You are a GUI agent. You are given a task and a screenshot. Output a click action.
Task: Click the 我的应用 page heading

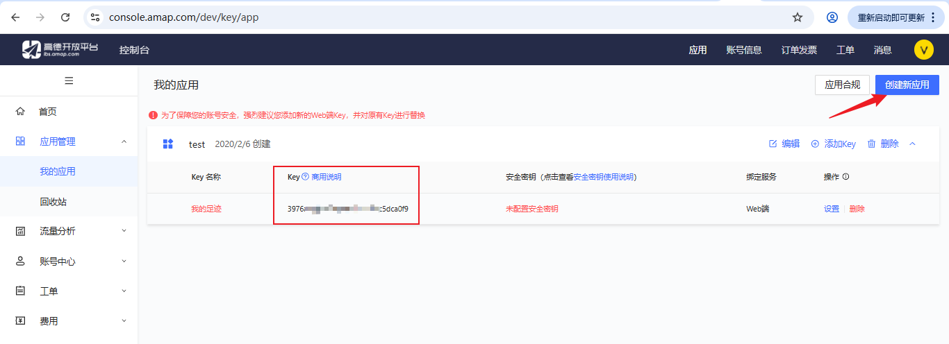(176, 85)
